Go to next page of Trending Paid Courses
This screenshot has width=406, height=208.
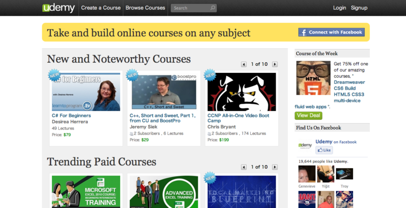(275, 167)
